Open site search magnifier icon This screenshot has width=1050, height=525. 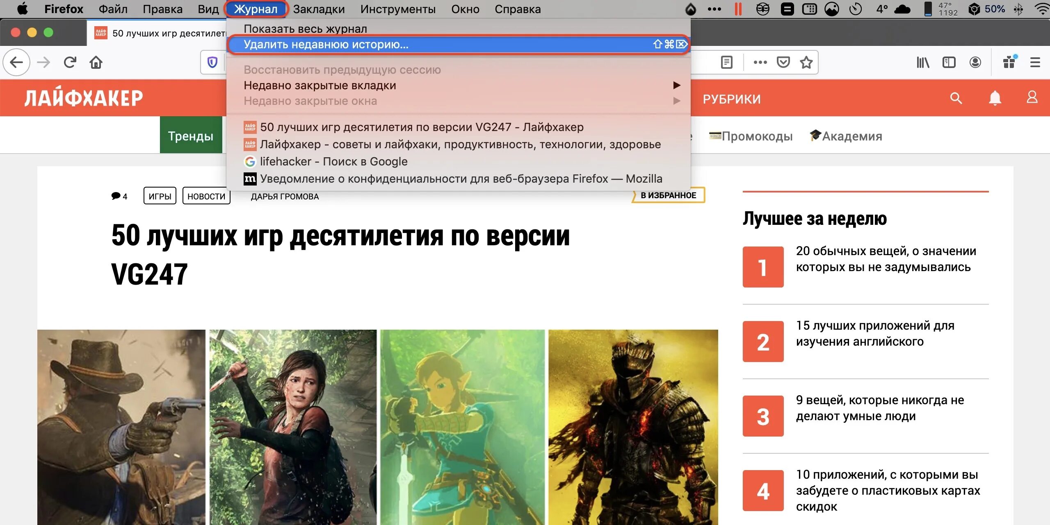pos(956,98)
